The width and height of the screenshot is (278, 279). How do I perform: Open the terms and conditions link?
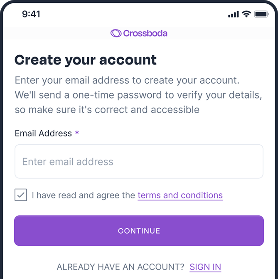[180, 195]
